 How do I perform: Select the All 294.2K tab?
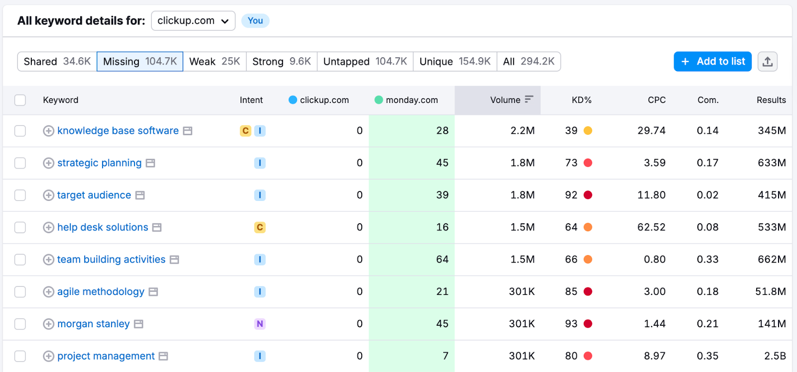pos(529,62)
